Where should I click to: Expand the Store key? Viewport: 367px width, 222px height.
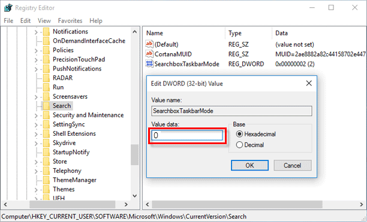click(x=36, y=162)
